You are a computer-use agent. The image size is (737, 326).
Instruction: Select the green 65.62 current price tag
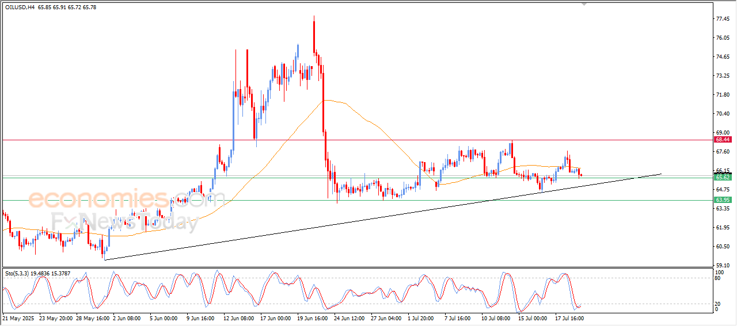pyautogui.click(x=723, y=178)
